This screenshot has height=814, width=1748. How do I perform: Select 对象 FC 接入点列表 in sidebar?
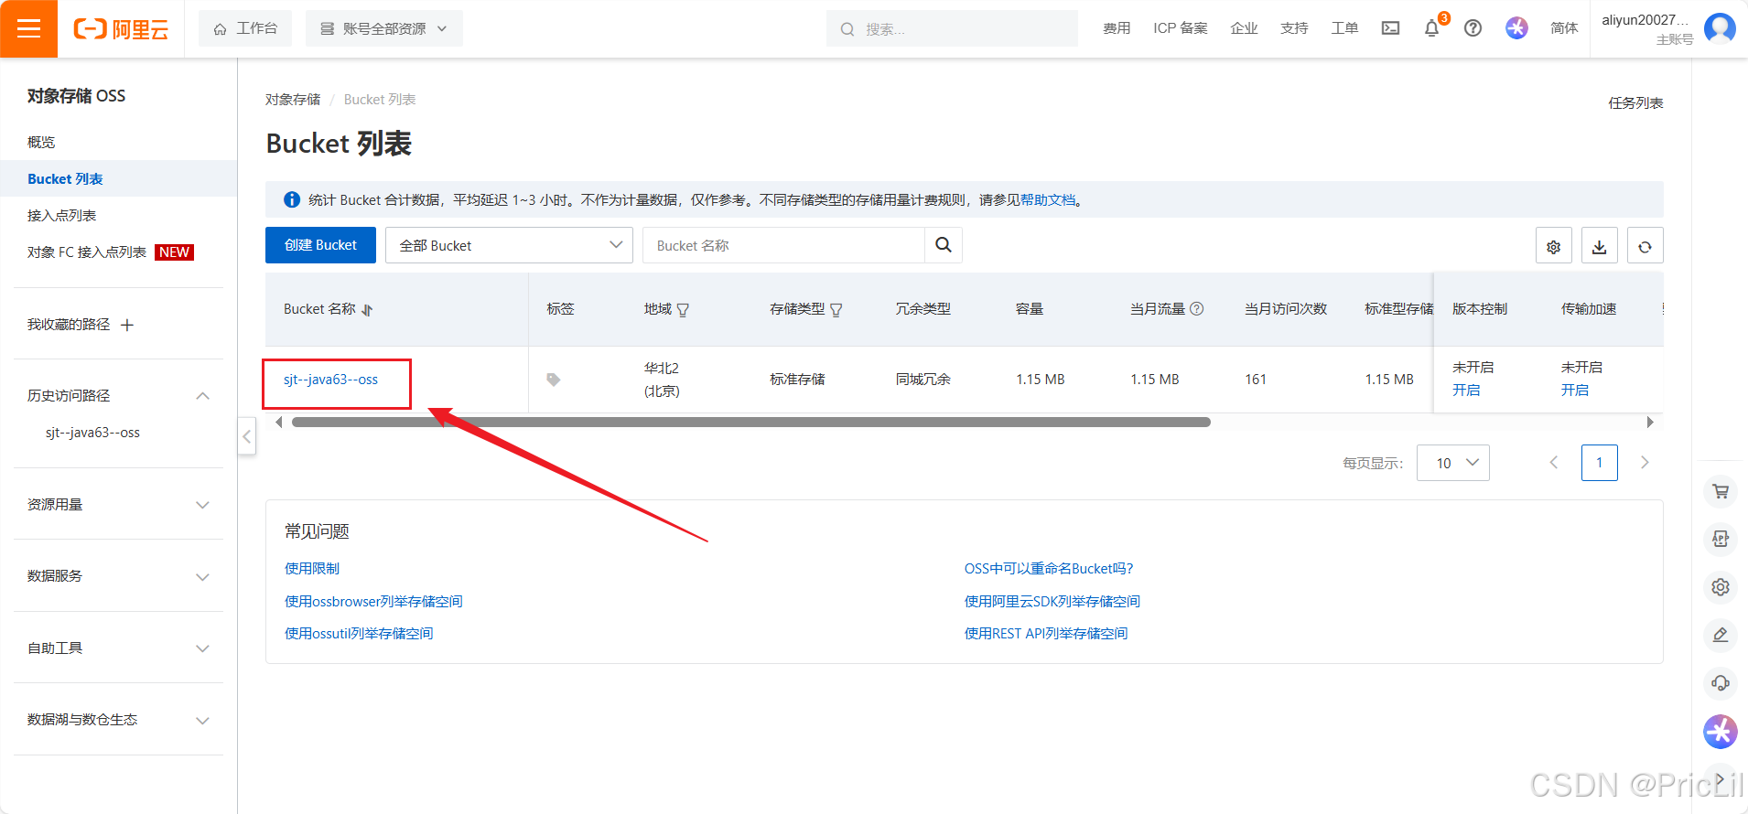click(87, 252)
